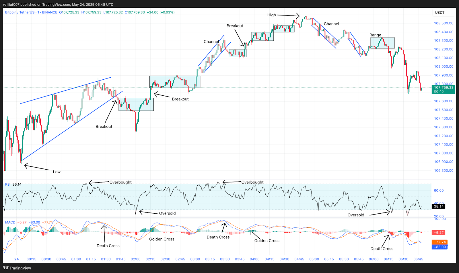Viewport: 459px width, 273px height.
Task: Click the 108,400.00 price axis label
Action: click(x=444, y=32)
